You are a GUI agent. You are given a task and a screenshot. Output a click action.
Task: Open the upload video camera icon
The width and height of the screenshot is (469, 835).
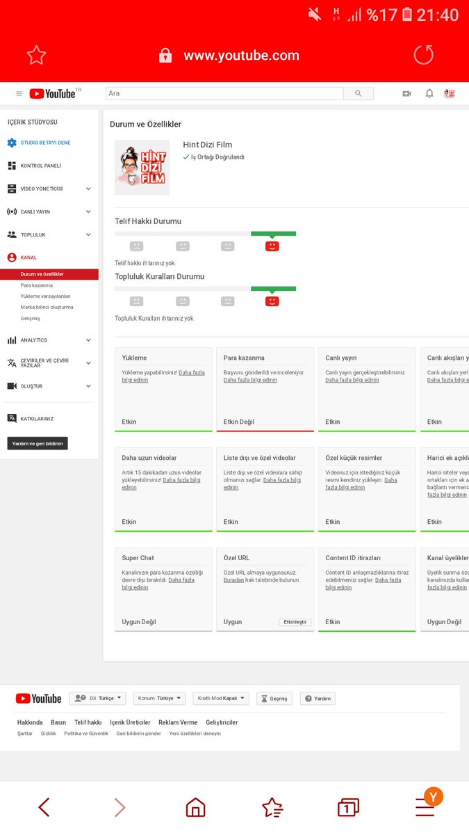(x=407, y=93)
